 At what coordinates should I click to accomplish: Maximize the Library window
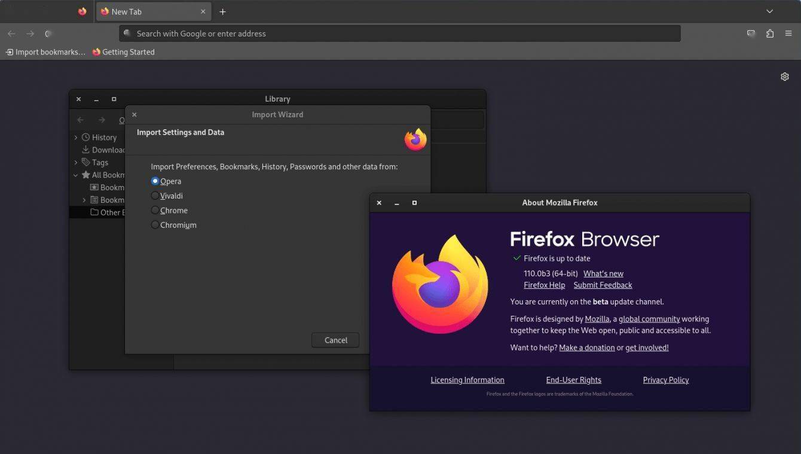coord(114,99)
